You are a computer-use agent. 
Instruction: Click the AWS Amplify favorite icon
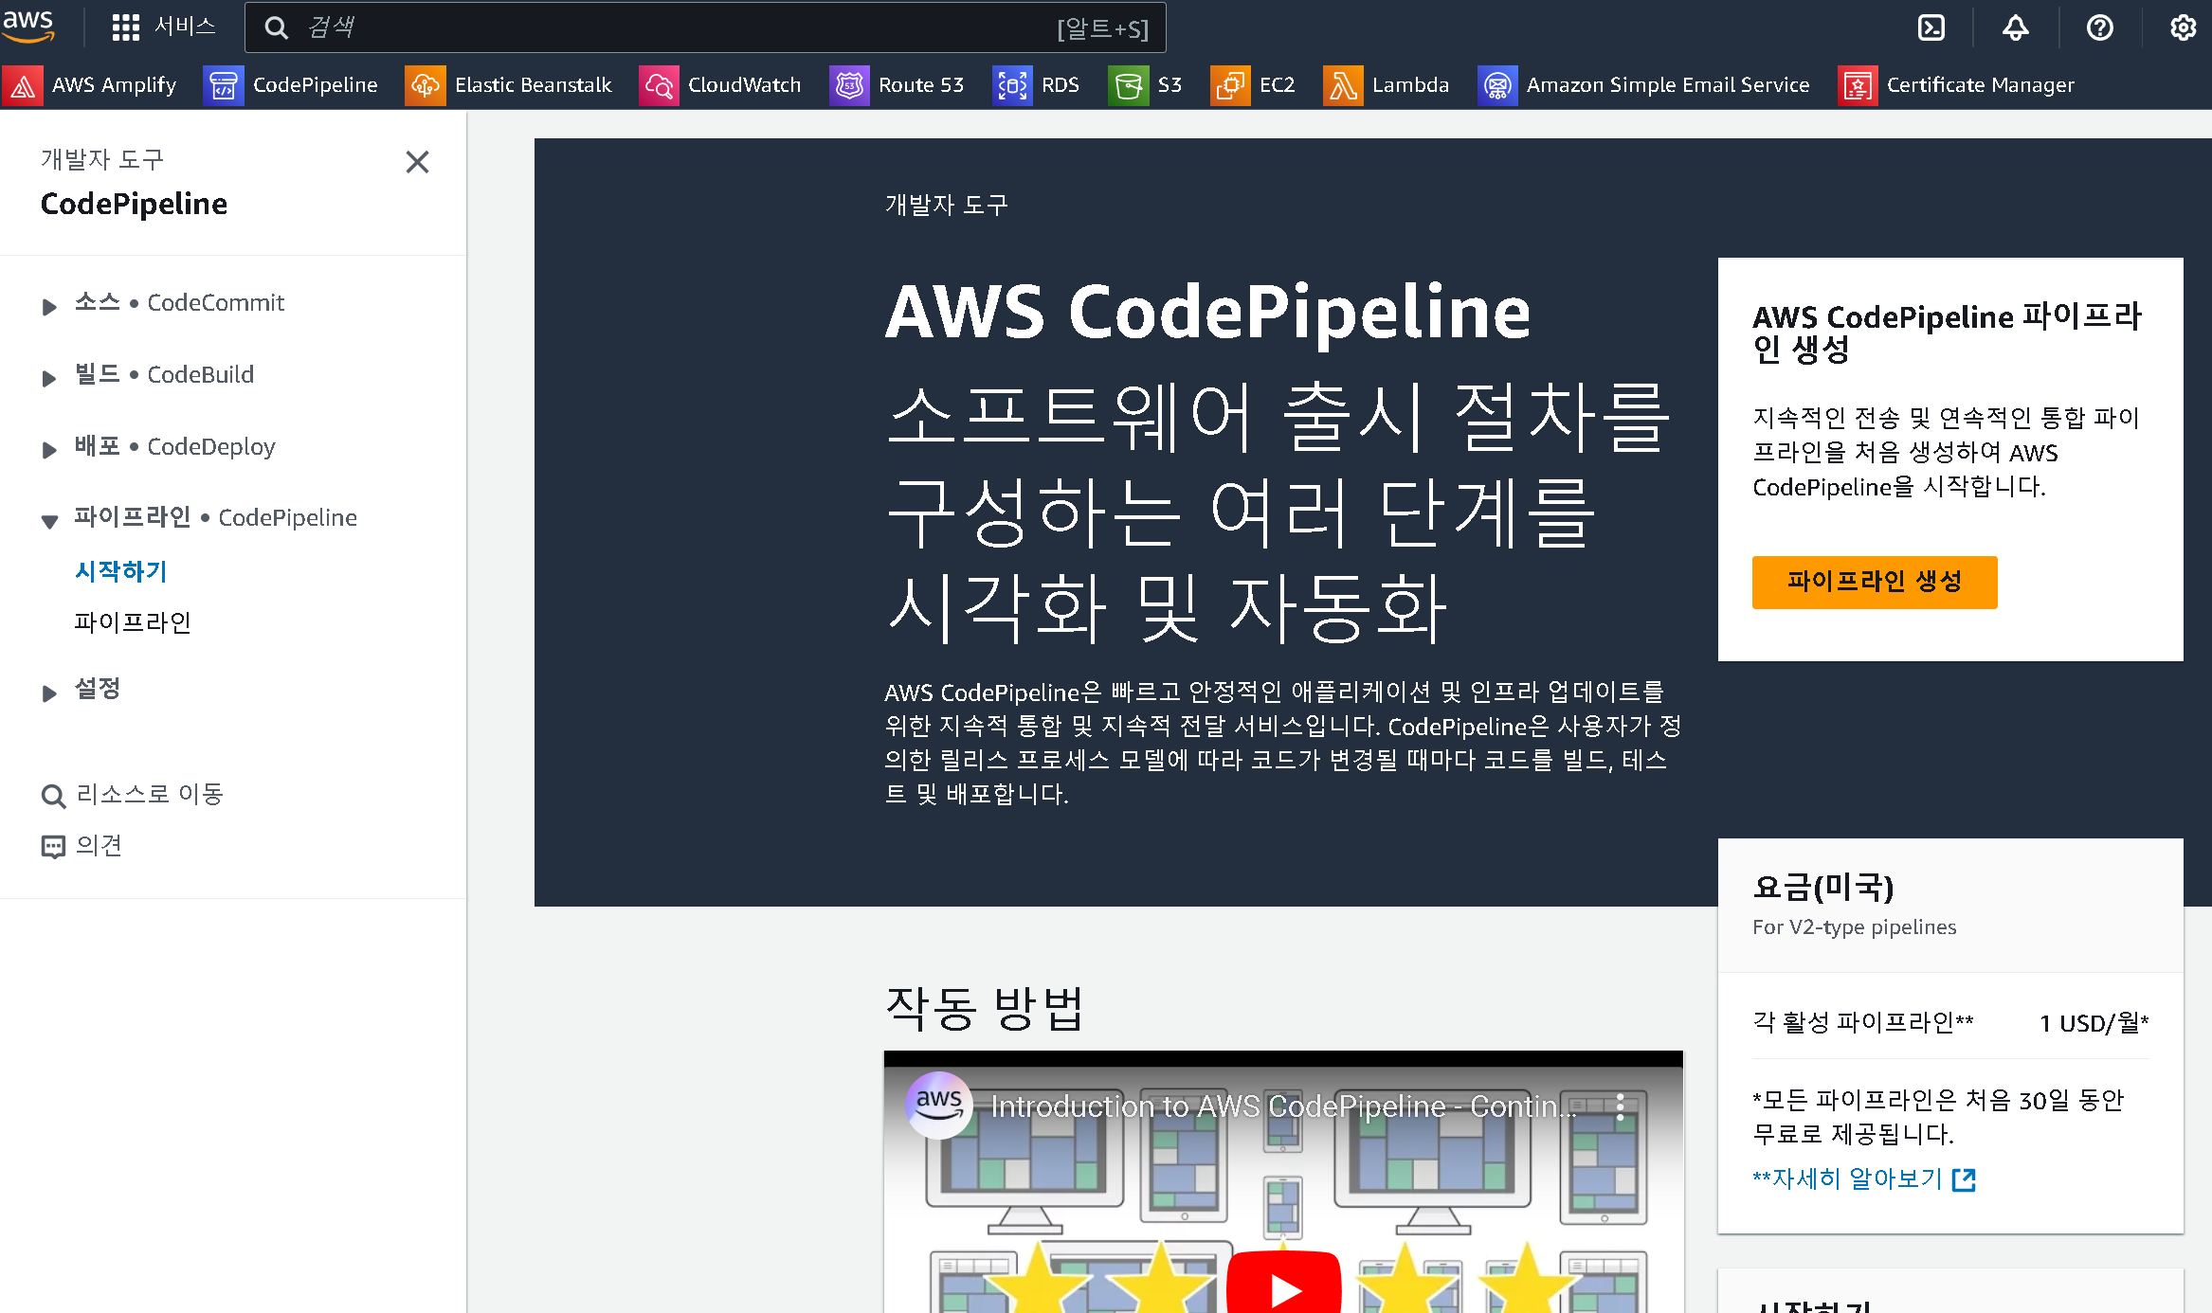(23, 85)
